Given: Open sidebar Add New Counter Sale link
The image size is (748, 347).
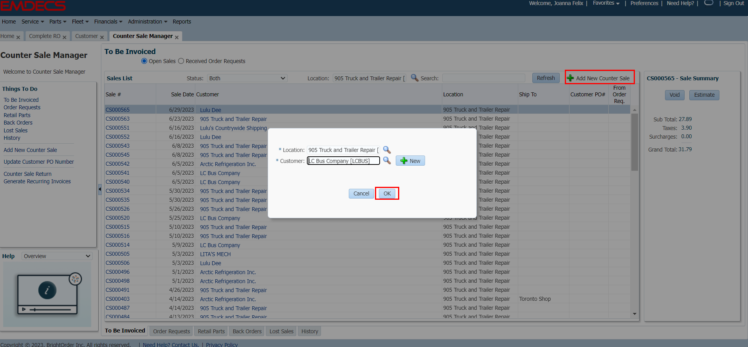Looking at the screenshot, I should coord(30,150).
